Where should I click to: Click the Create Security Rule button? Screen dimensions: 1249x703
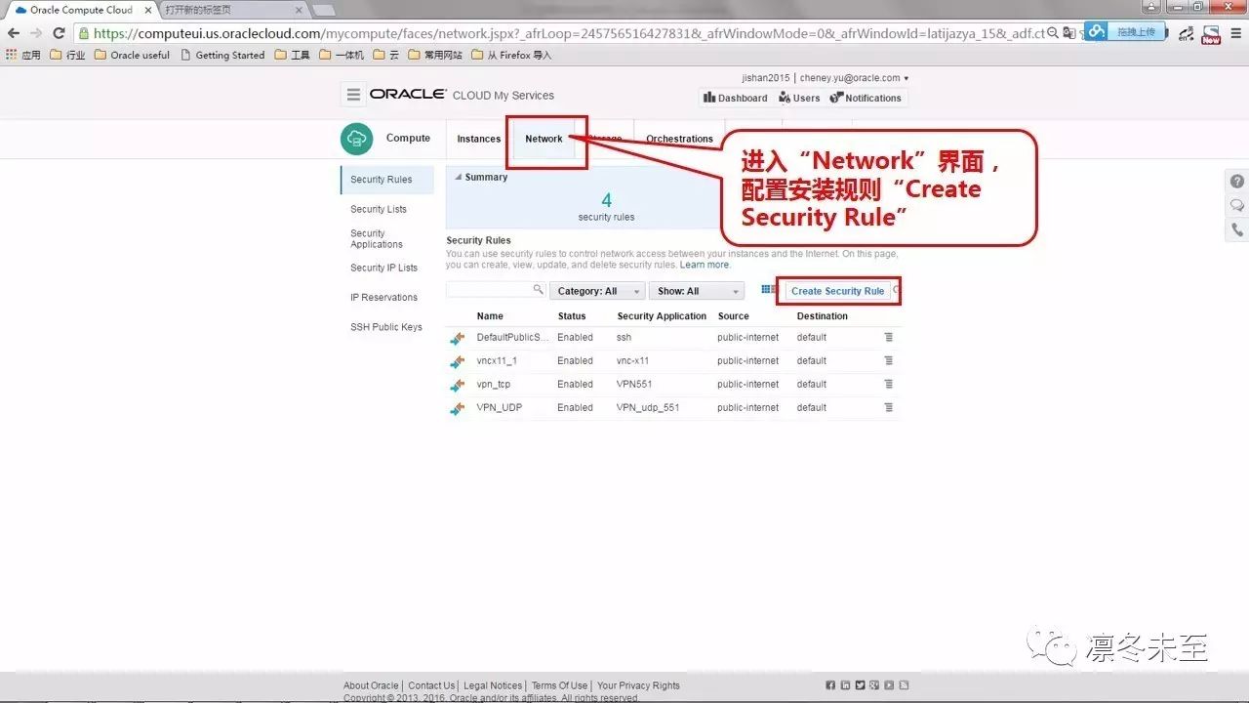[837, 291]
